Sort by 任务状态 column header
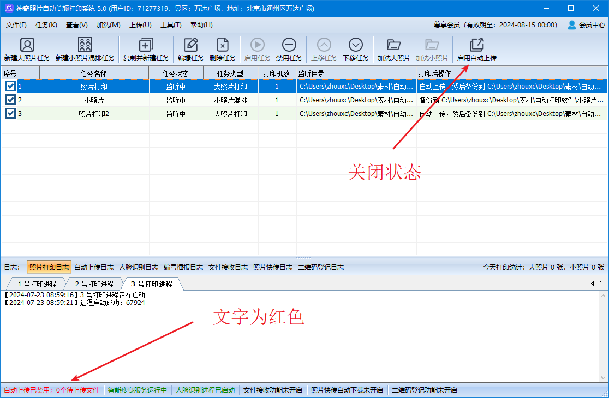609x398 pixels. point(176,74)
